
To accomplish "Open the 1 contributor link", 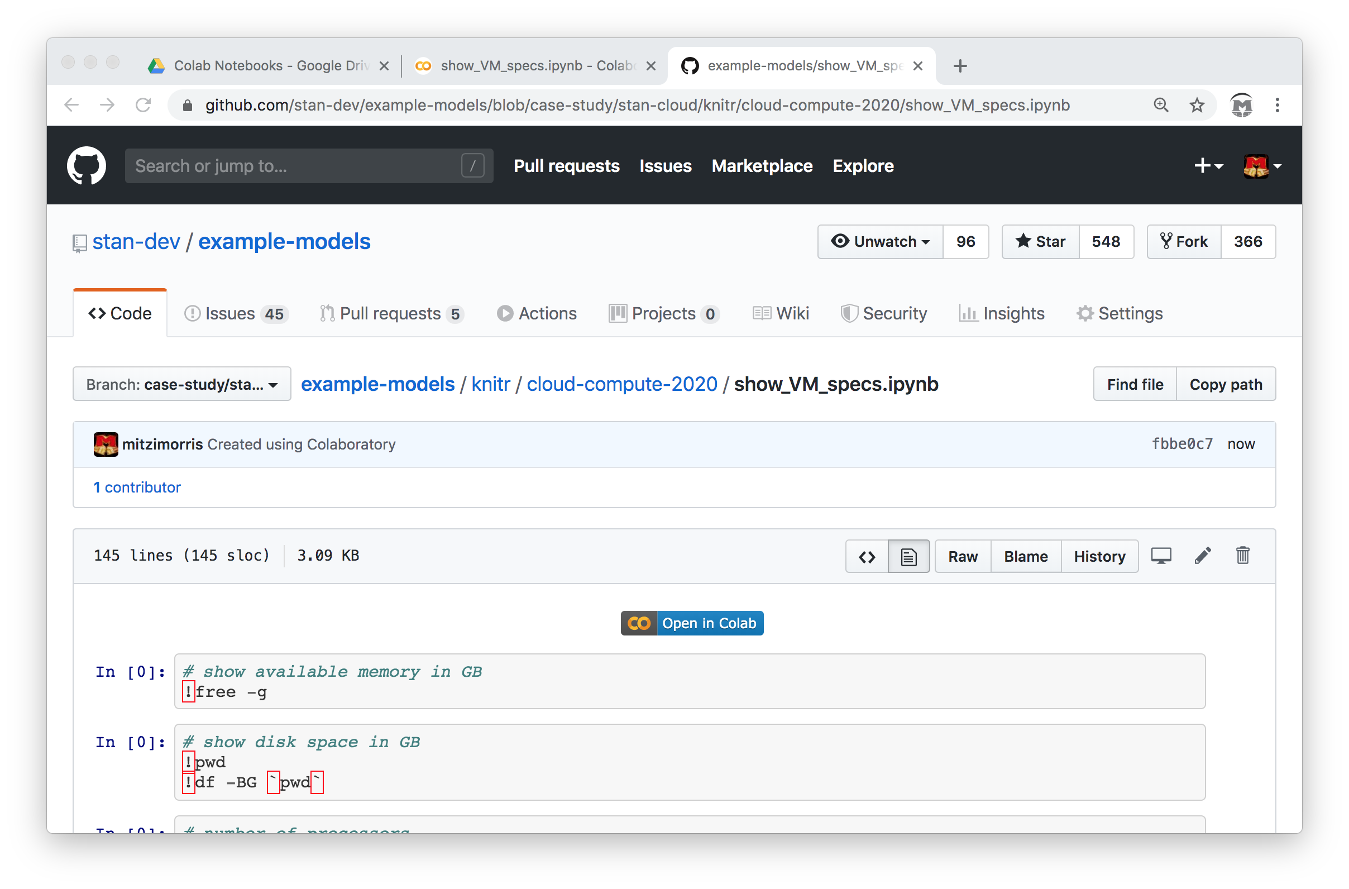I will (x=137, y=487).
